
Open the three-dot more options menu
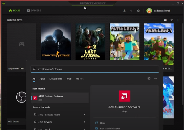click(178, 20)
